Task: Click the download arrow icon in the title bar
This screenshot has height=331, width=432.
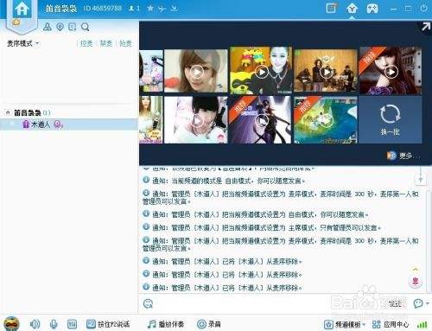Action: [174, 9]
